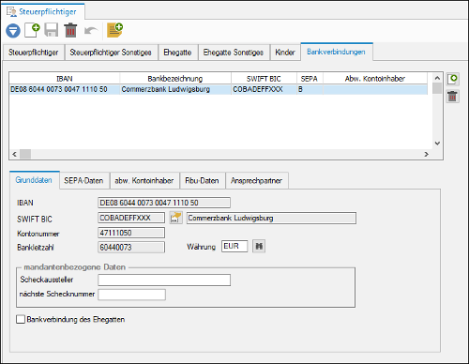The image size is (469, 364).
Task: Click the SEPA cell showing B
Action: pyautogui.click(x=310, y=89)
